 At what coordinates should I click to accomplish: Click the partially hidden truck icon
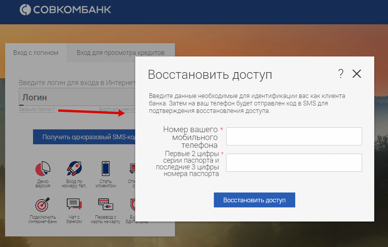[x=132, y=169]
